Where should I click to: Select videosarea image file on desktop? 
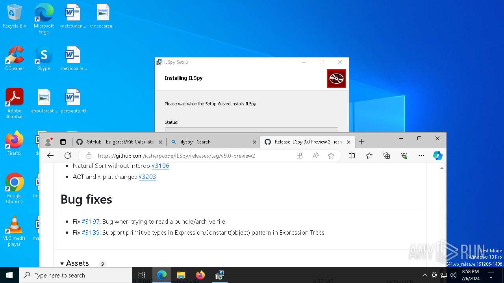(103, 17)
